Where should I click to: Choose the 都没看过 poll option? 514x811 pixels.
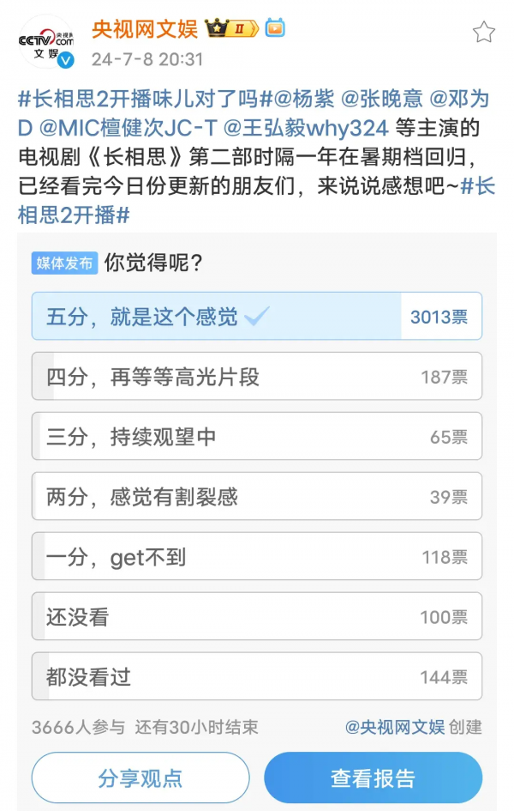pyautogui.click(x=256, y=677)
